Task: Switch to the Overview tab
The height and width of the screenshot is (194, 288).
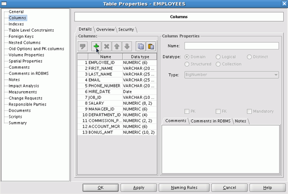Action: (x=105, y=29)
